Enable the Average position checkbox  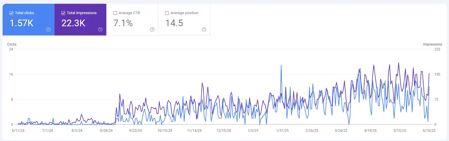coord(167,13)
